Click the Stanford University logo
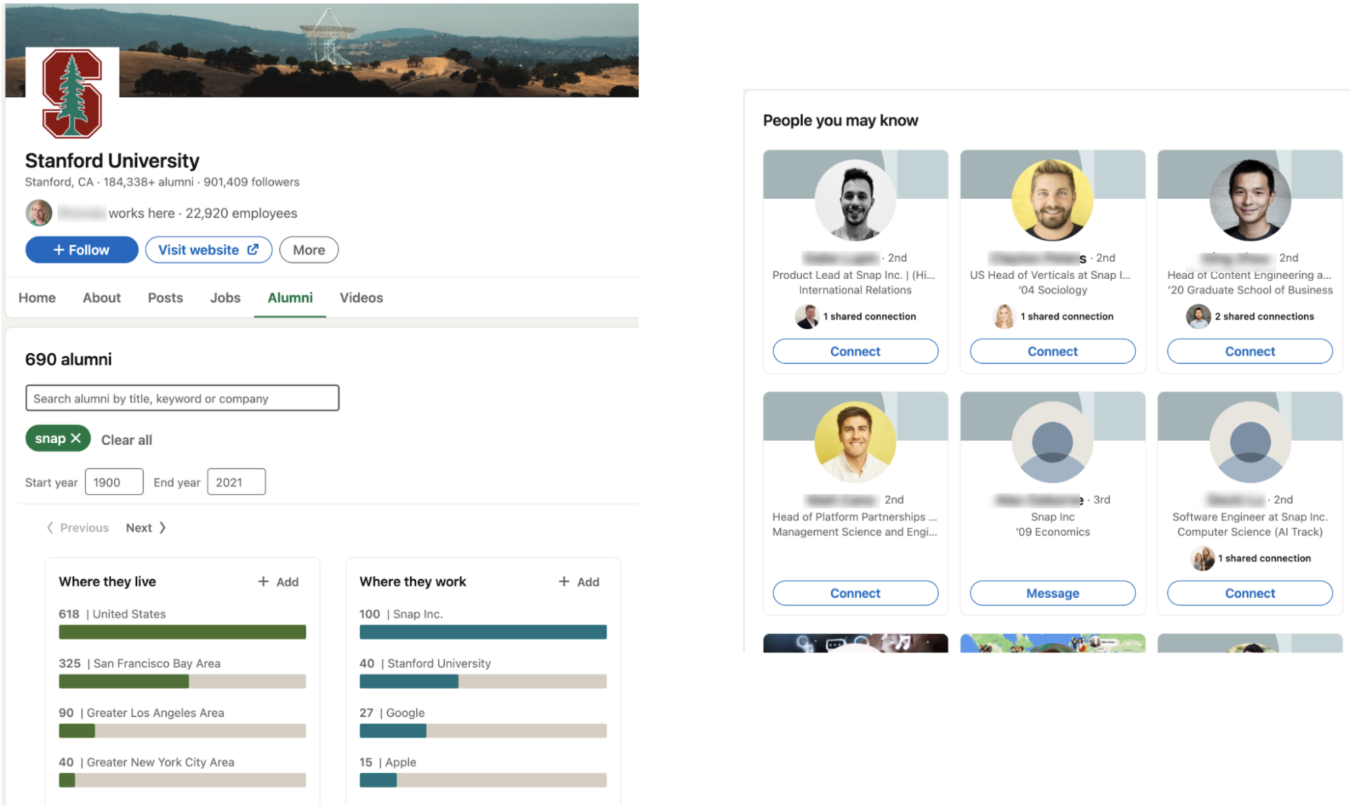This screenshot has height=807, width=1355. click(72, 93)
